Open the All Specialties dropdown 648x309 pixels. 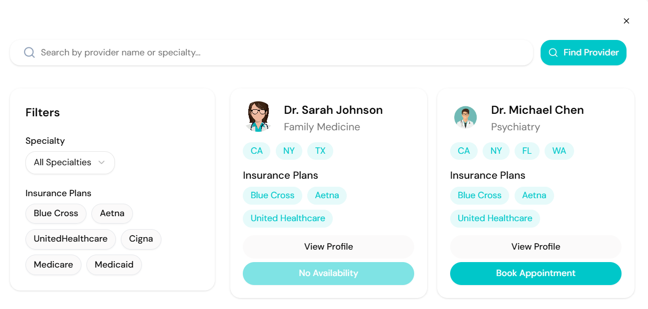click(x=70, y=163)
